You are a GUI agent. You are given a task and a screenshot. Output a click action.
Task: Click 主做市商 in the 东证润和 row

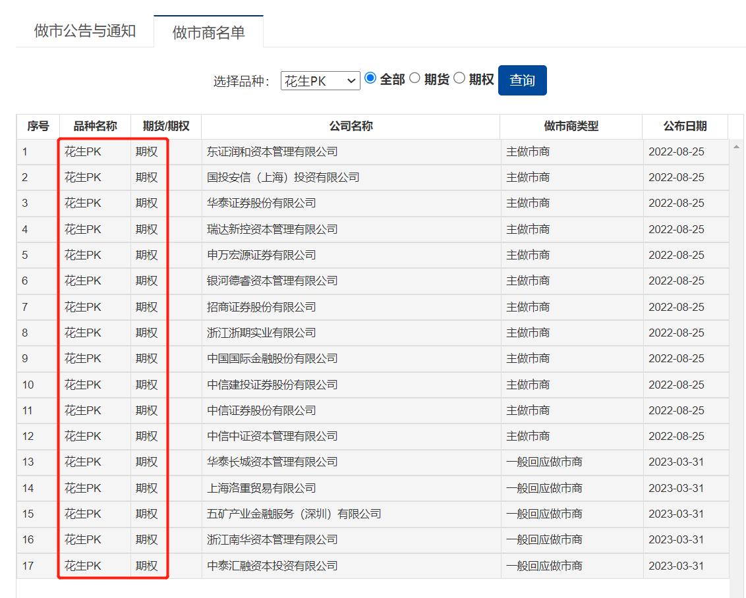pyautogui.click(x=528, y=151)
